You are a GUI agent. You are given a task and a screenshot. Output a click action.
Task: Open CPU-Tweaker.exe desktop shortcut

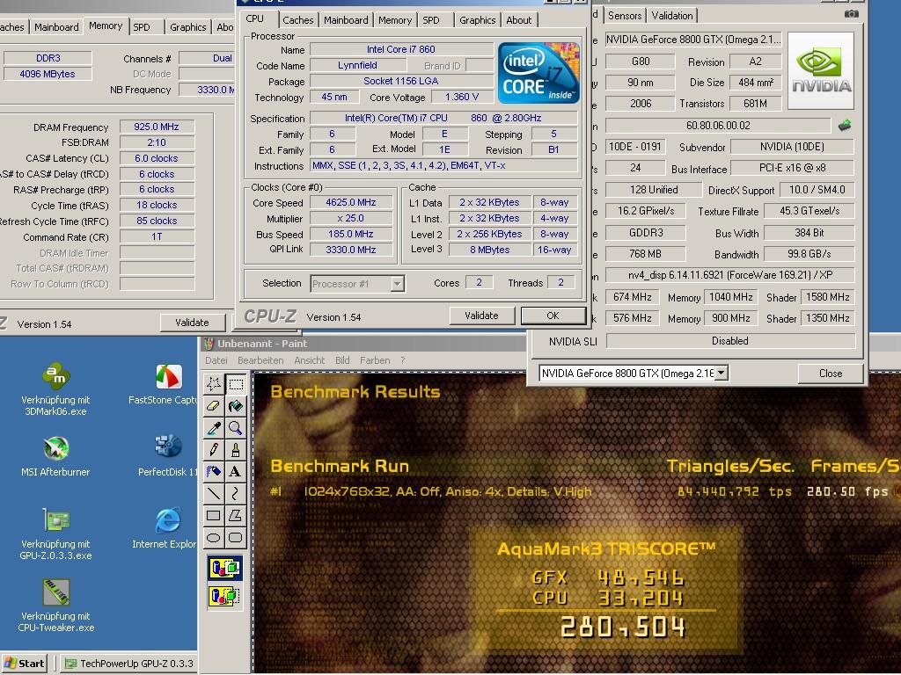55,606
